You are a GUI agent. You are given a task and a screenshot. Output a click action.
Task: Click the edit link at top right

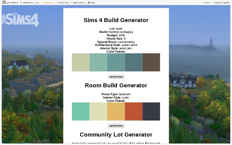(x=206, y=3)
